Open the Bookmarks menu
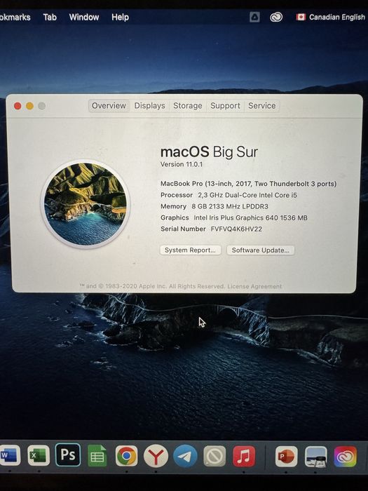This screenshot has height=491, width=368. (x=15, y=17)
